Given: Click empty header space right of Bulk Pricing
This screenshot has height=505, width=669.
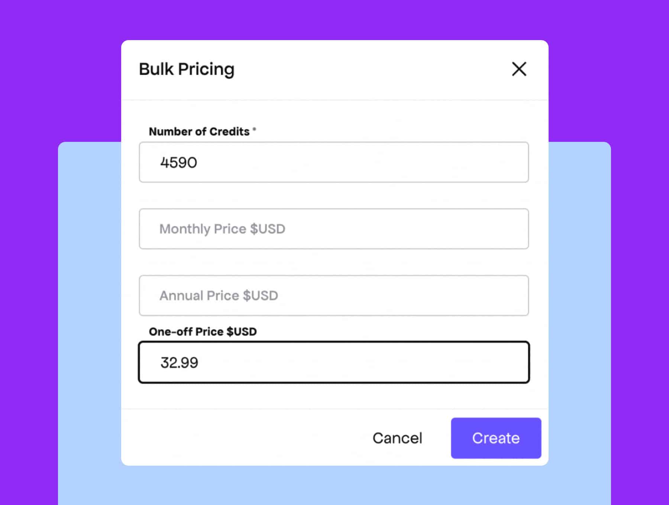Looking at the screenshot, I should tap(372, 69).
